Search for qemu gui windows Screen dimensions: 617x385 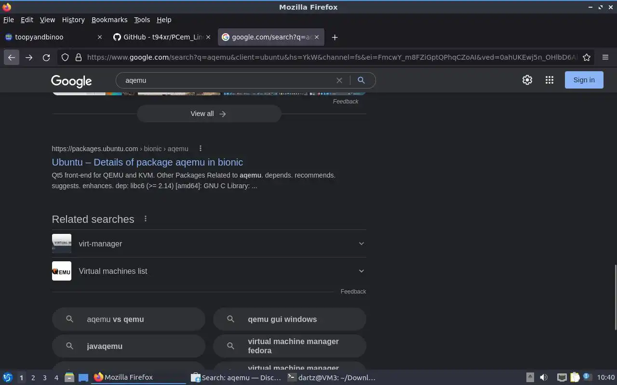click(290, 319)
